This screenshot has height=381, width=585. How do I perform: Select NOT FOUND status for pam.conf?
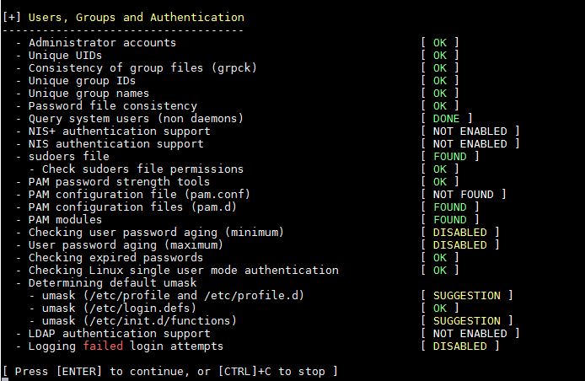(464, 194)
